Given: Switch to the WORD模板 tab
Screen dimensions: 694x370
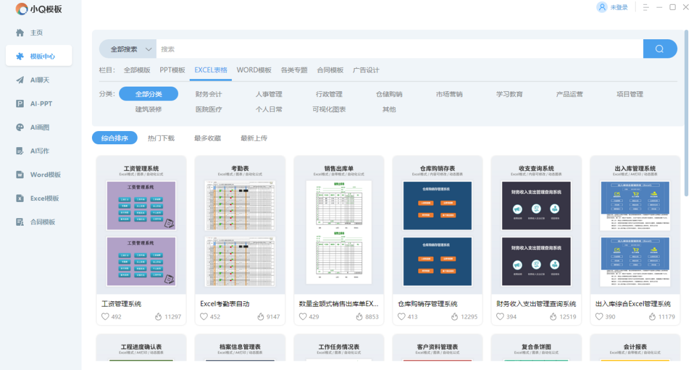Looking at the screenshot, I should pyautogui.click(x=254, y=70).
